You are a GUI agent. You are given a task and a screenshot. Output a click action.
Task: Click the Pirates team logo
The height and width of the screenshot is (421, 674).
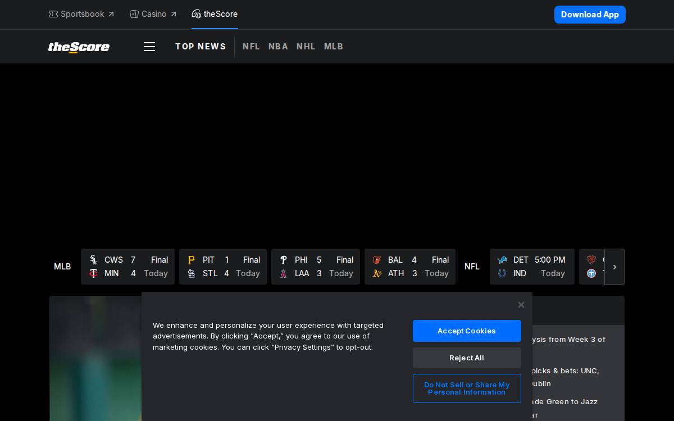click(191, 260)
